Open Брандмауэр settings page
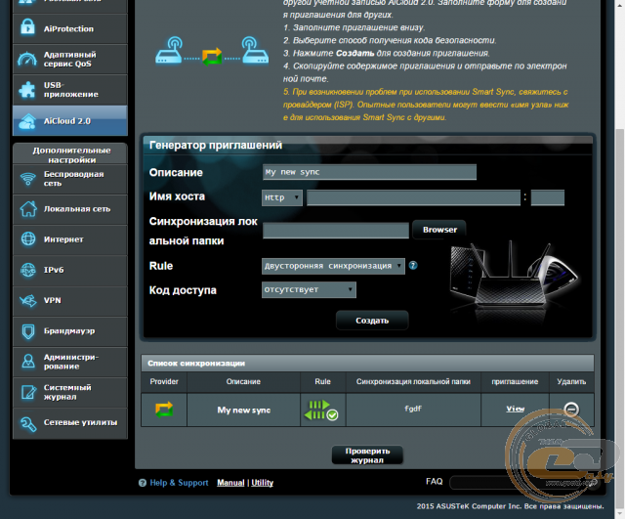 [70, 331]
